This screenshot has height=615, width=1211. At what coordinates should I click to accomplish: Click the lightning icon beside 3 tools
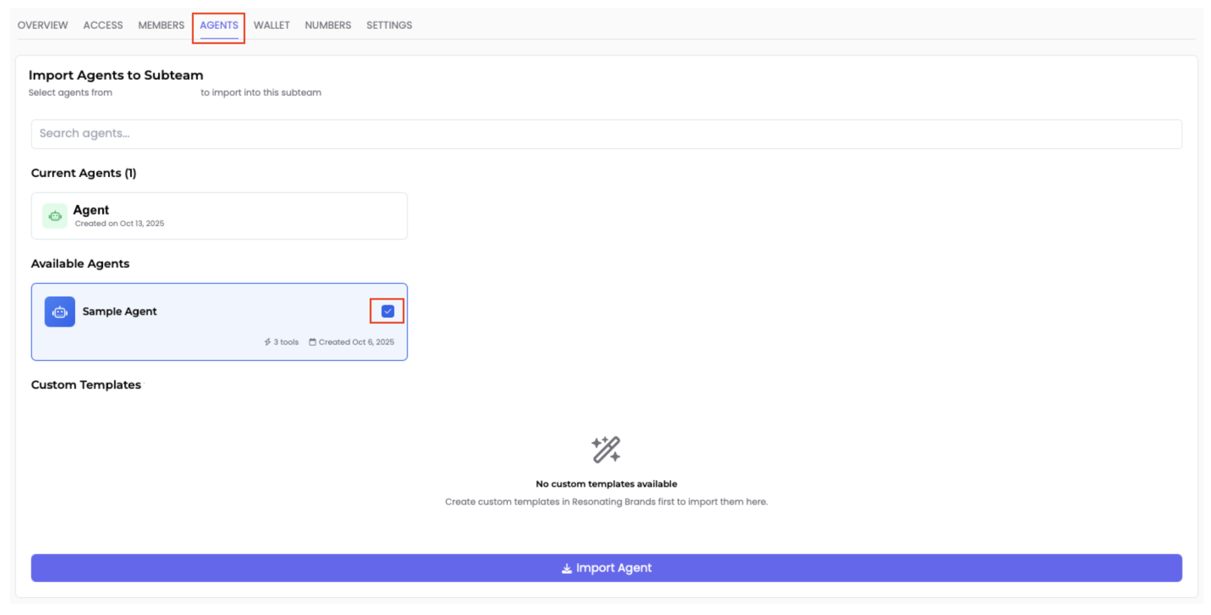point(267,342)
